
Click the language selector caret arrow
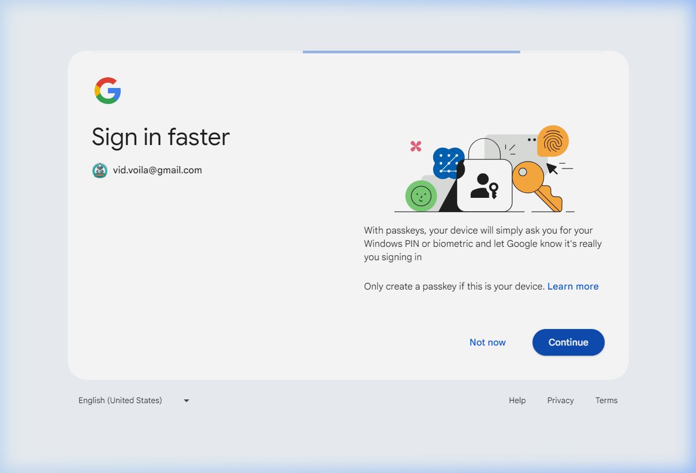pyautogui.click(x=186, y=400)
